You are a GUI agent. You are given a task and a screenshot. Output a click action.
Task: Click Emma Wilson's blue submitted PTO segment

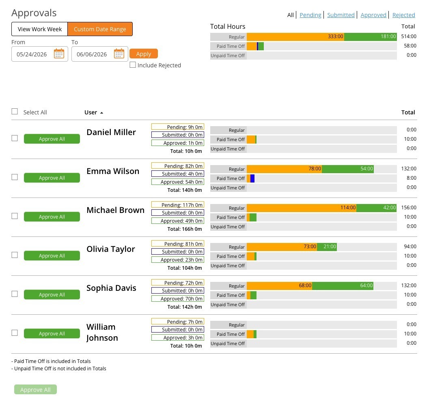(252, 178)
